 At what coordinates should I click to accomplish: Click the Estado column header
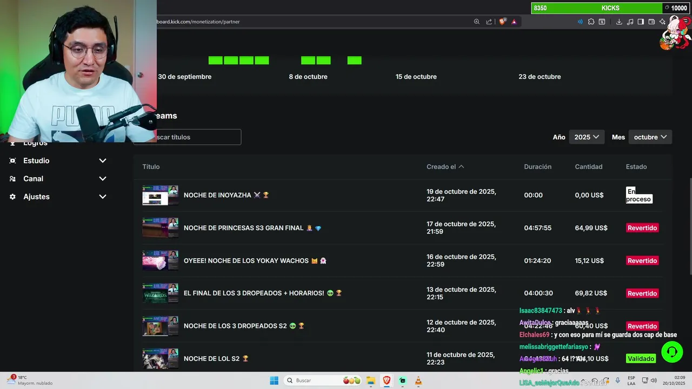pos(636,167)
